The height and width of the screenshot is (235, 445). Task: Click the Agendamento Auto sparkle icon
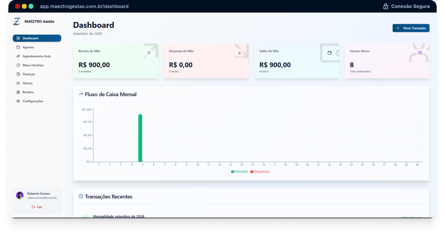[18, 56]
